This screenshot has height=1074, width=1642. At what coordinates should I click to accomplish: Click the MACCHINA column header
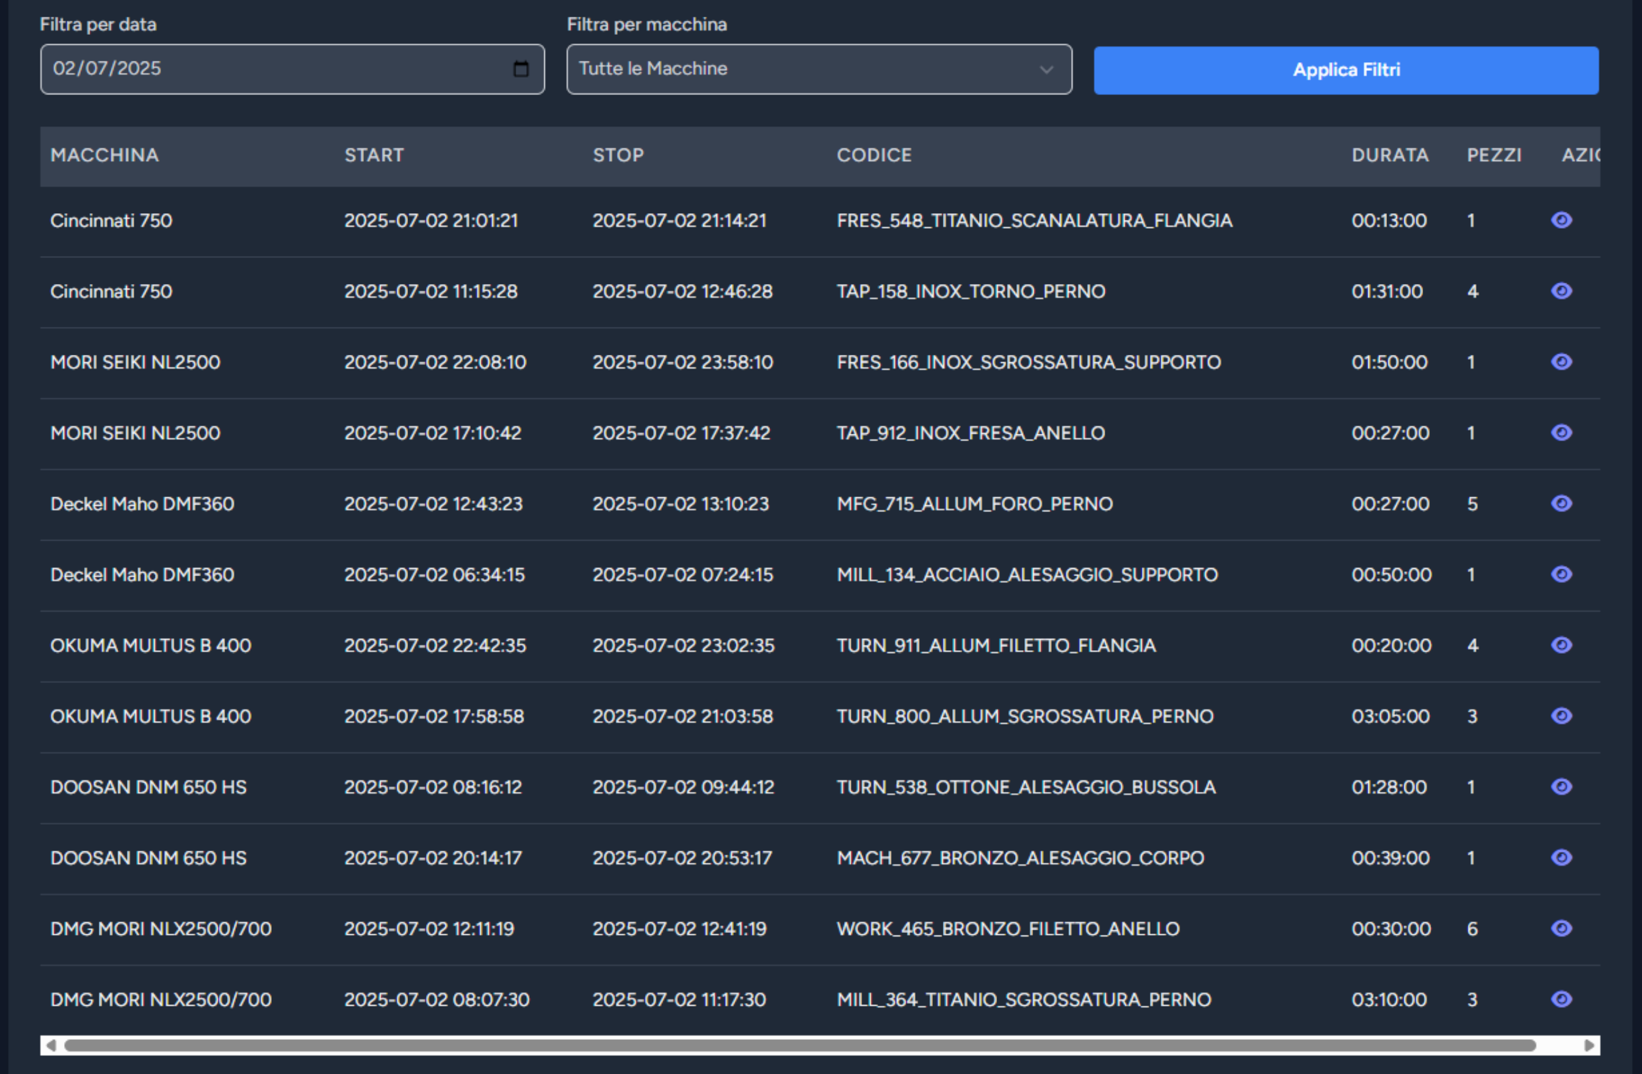point(104,155)
